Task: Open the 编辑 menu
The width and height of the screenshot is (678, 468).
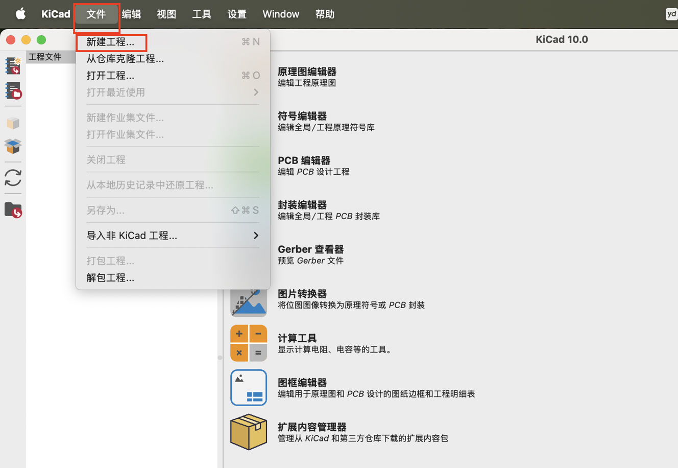Action: click(131, 14)
